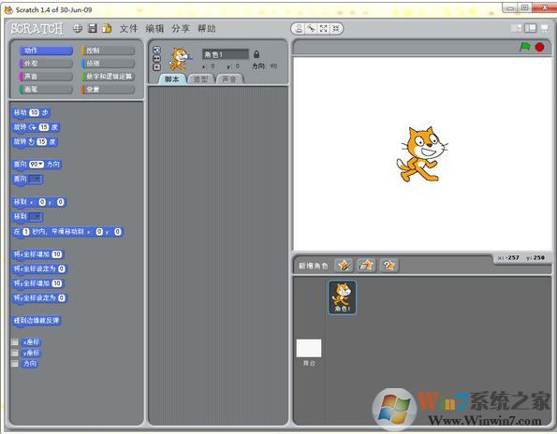Click the 10 value field in 移动 block
557x434 pixels.
click(x=34, y=113)
